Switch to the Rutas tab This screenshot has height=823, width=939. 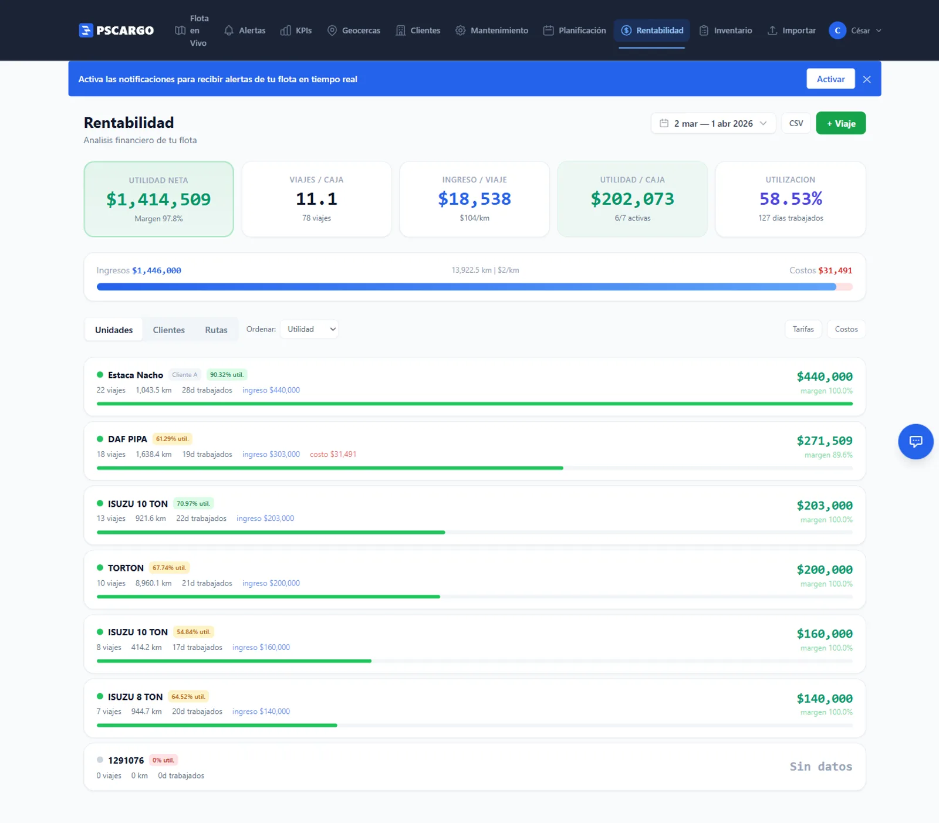(x=216, y=330)
